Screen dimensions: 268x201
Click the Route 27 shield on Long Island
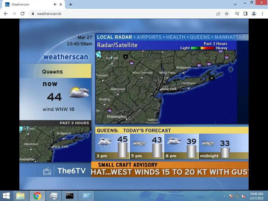(211, 78)
